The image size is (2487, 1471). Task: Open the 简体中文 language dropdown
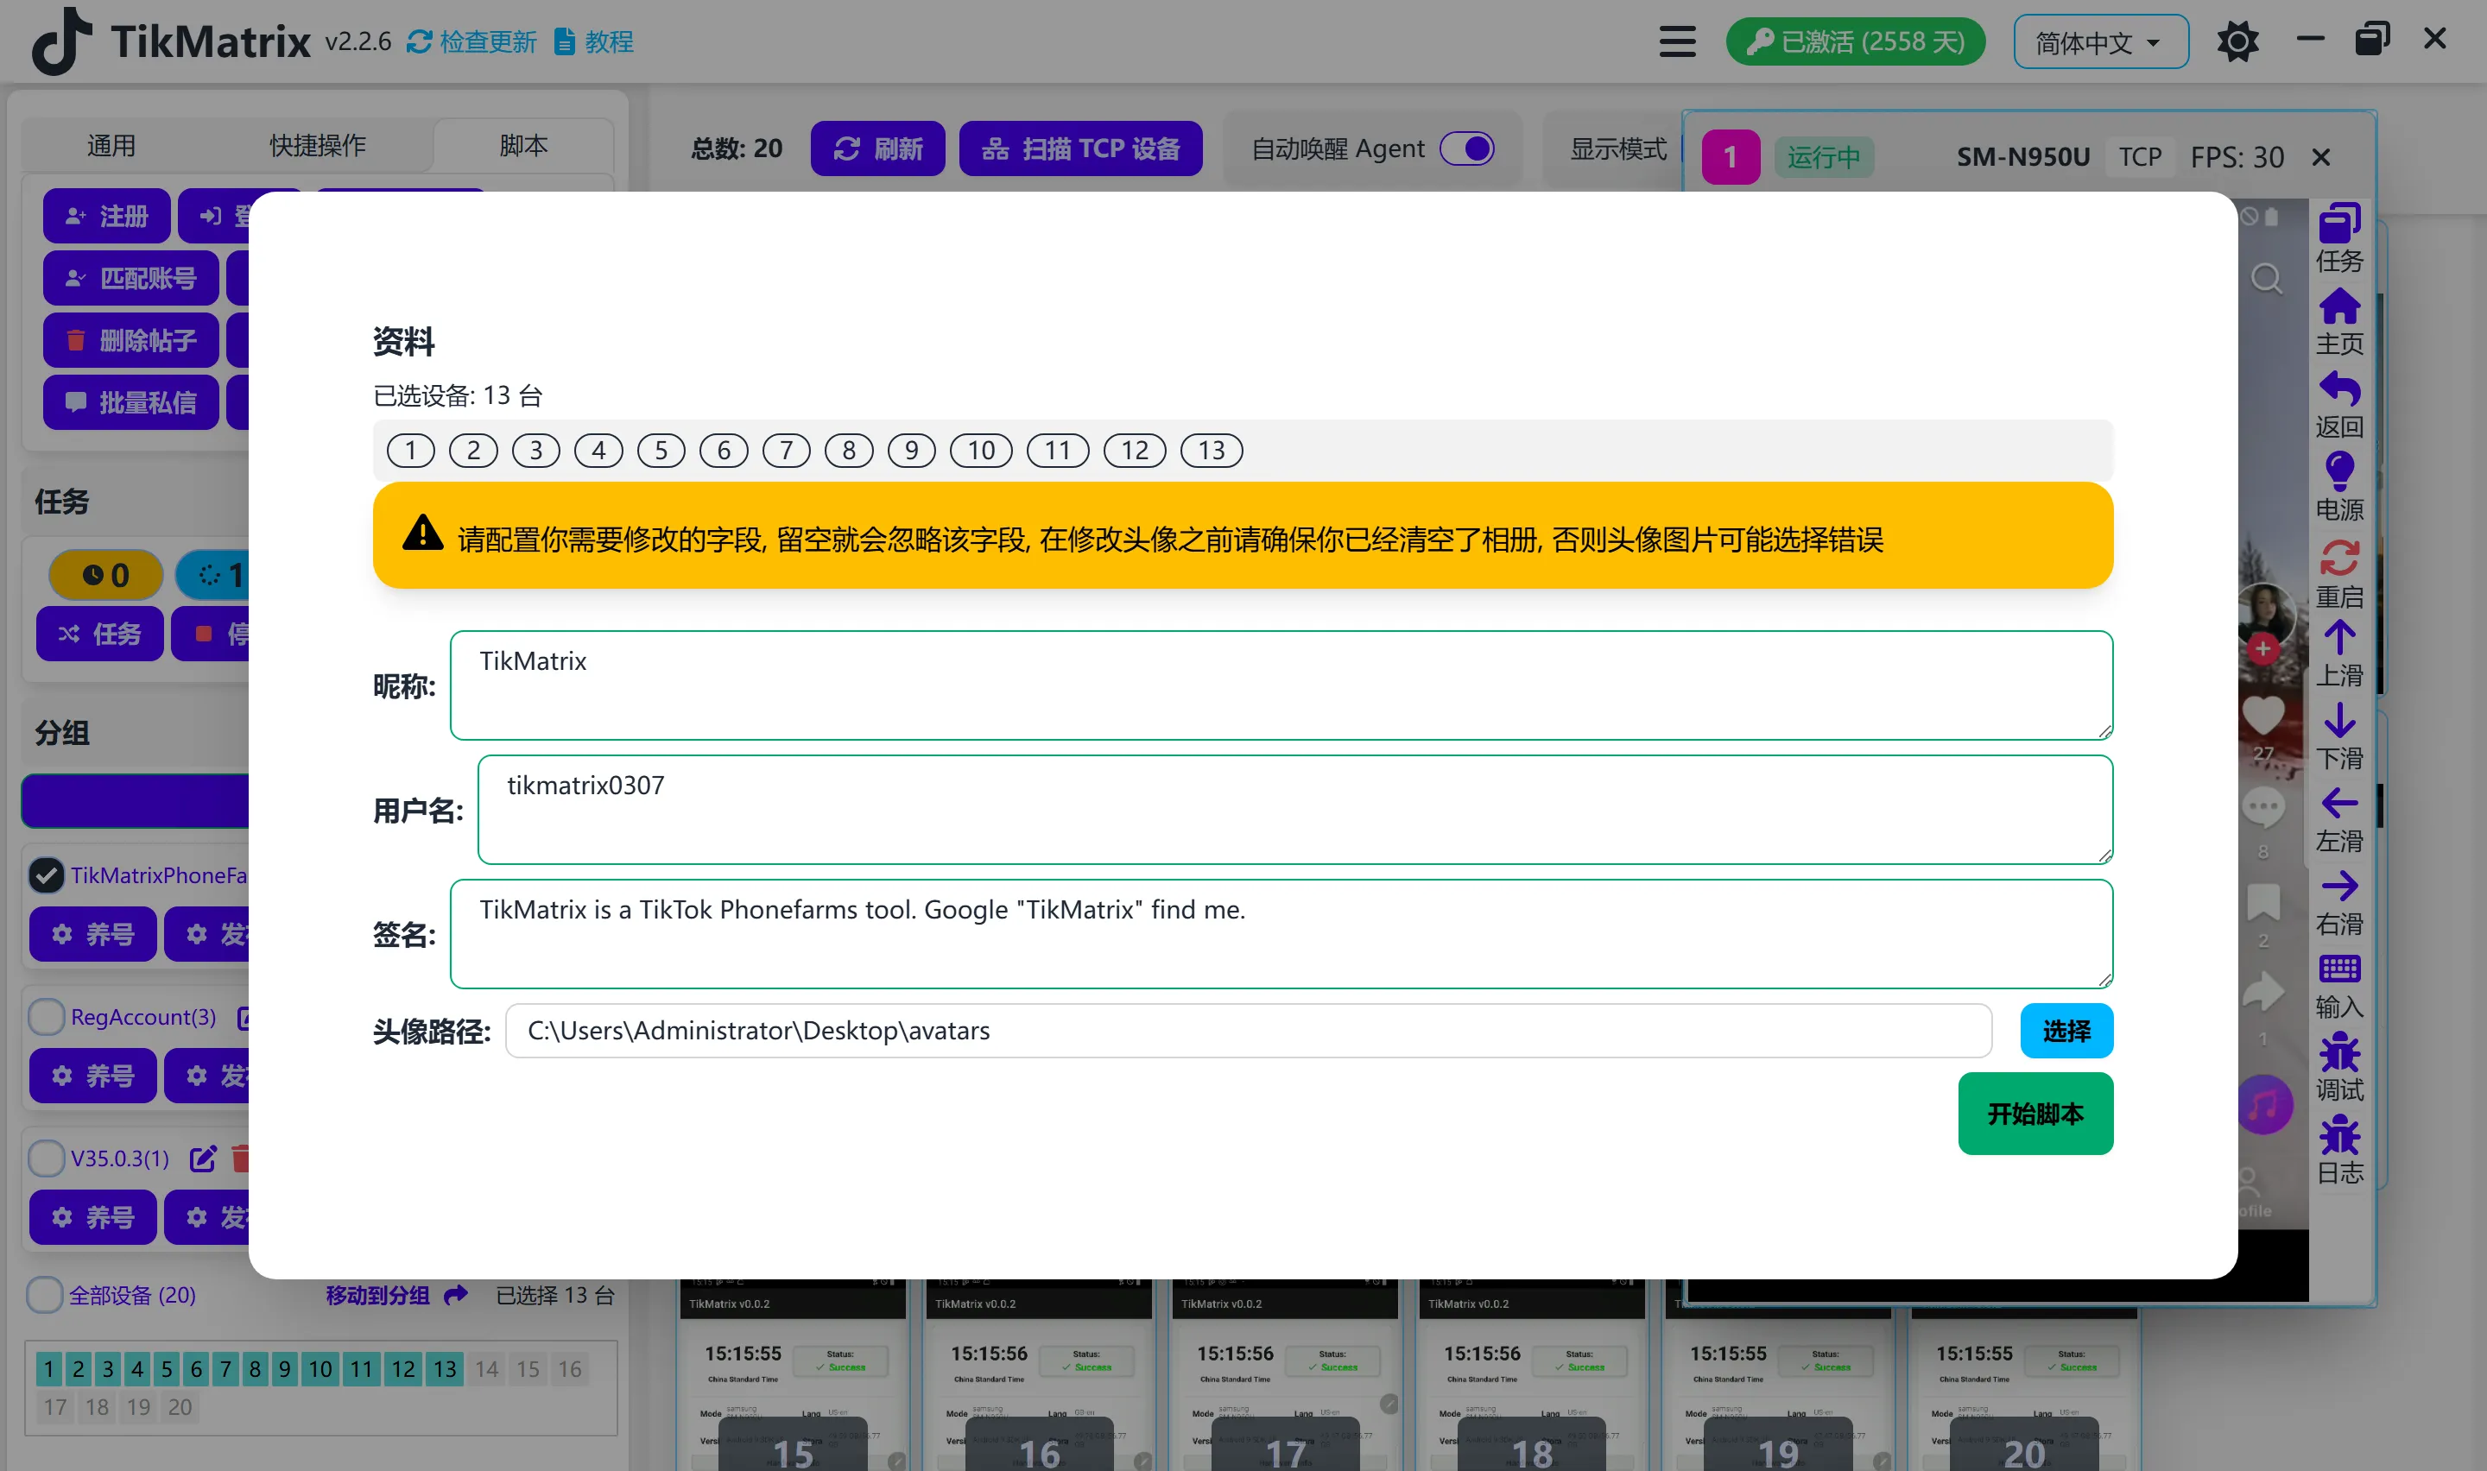2100,41
